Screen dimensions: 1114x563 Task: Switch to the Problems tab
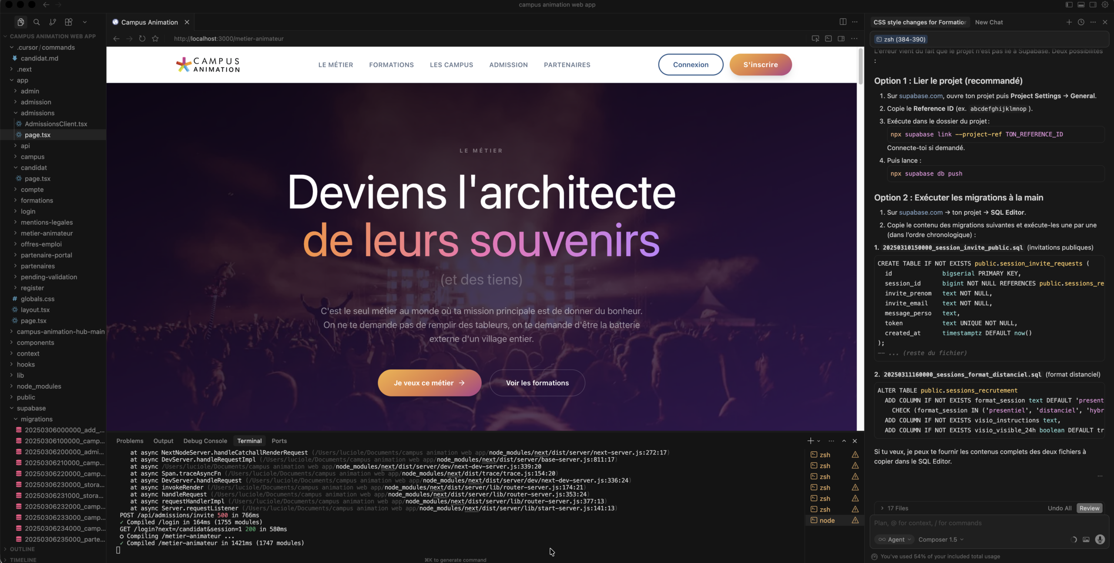(x=130, y=441)
